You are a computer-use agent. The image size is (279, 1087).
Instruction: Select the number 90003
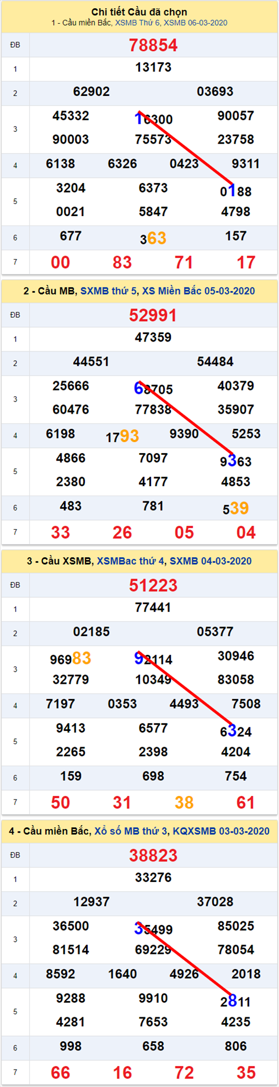tap(71, 139)
